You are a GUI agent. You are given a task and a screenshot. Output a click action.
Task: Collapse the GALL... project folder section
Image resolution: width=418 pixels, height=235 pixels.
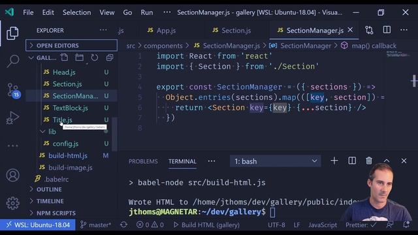click(x=42, y=57)
